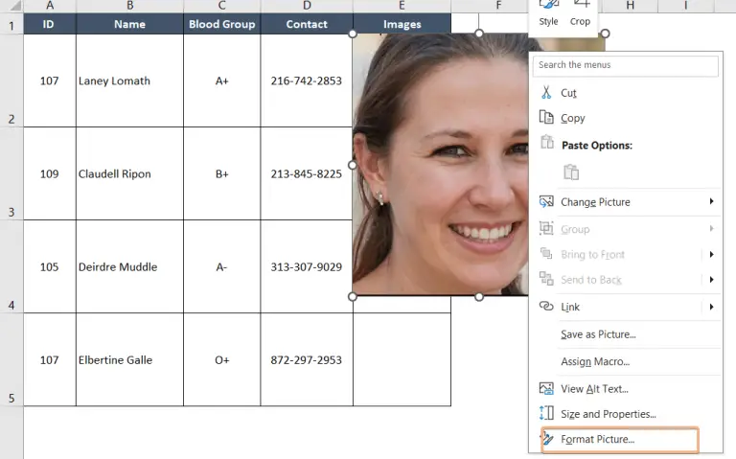Type in the Search the menus box
736x459 pixels.
click(625, 65)
